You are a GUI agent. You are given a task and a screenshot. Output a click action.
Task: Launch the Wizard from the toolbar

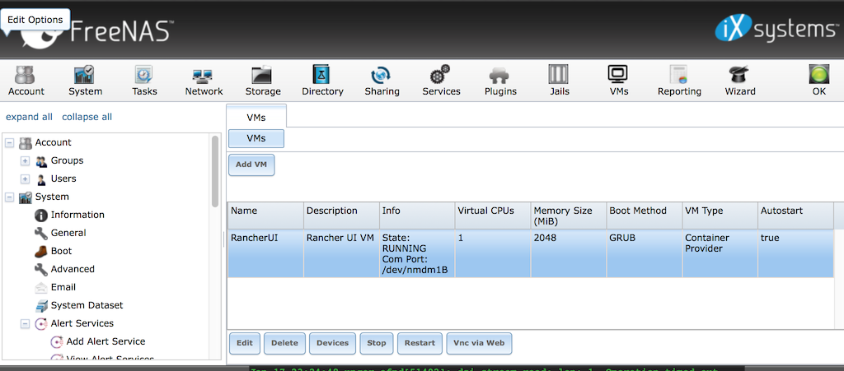[739, 81]
